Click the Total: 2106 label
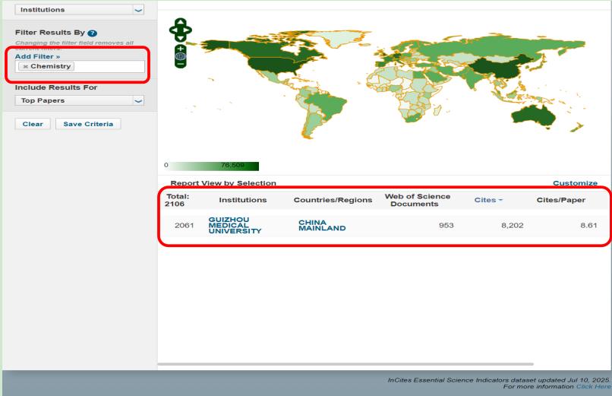612x396 pixels. (x=178, y=200)
